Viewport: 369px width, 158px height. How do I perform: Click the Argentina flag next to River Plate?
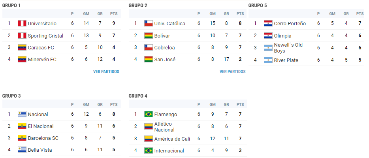268,60
